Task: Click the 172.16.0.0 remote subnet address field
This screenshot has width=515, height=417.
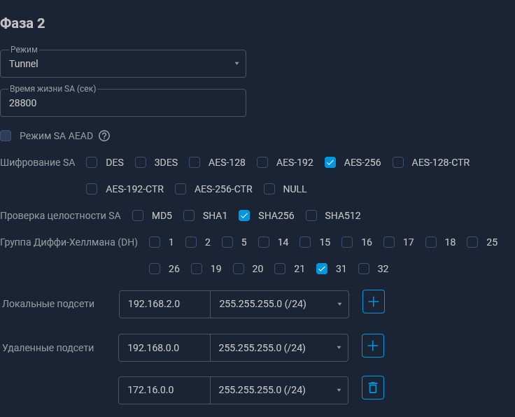Action: pos(164,390)
